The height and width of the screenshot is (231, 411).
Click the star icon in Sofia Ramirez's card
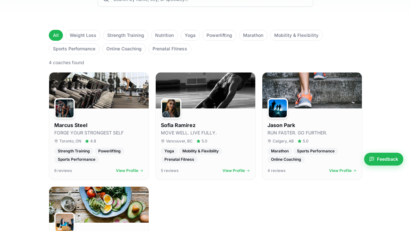click(198, 141)
